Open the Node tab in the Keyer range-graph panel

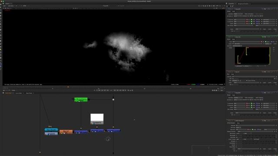point(234,39)
